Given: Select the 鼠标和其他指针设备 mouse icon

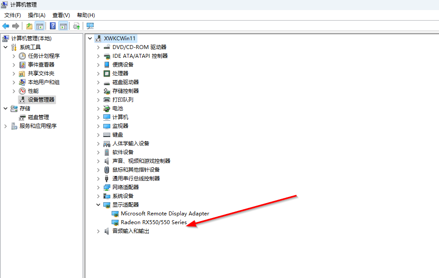Looking at the screenshot, I should pyautogui.click(x=107, y=170).
